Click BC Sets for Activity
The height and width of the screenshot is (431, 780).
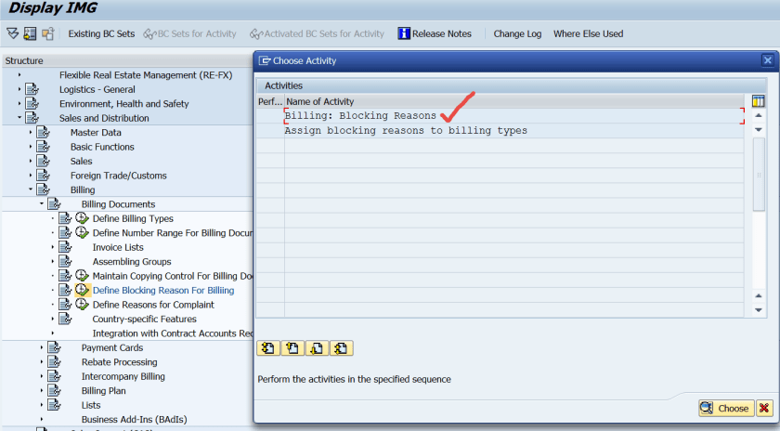(x=189, y=33)
